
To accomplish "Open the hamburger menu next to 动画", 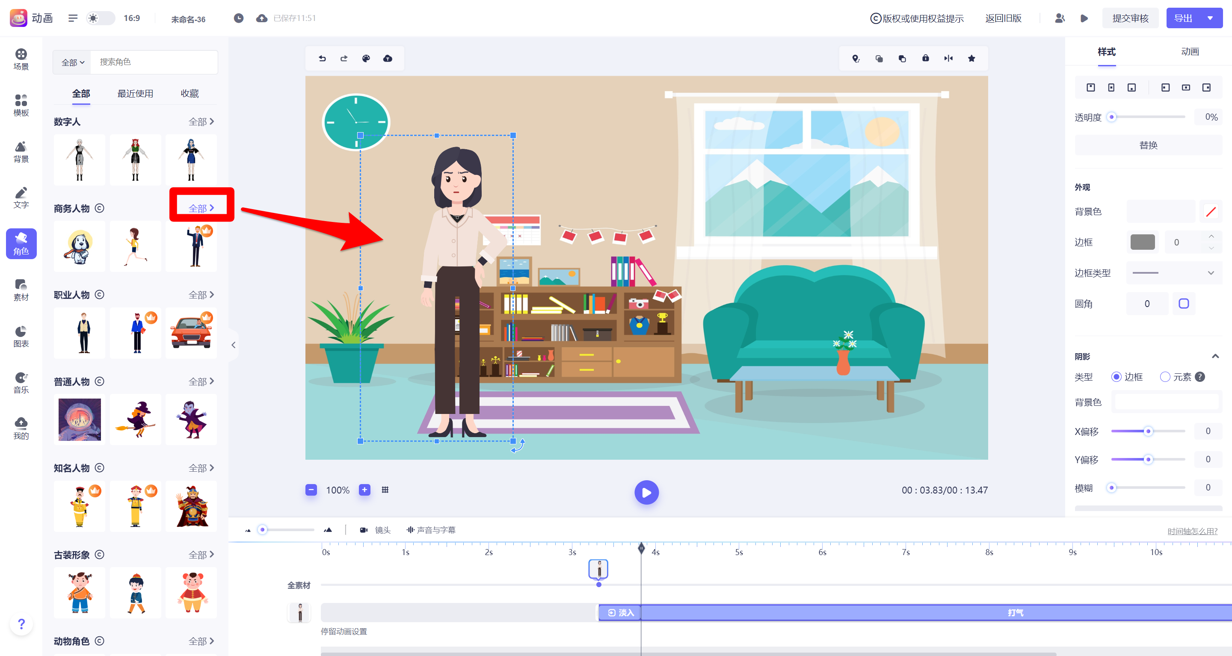I will click(x=73, y=18).
